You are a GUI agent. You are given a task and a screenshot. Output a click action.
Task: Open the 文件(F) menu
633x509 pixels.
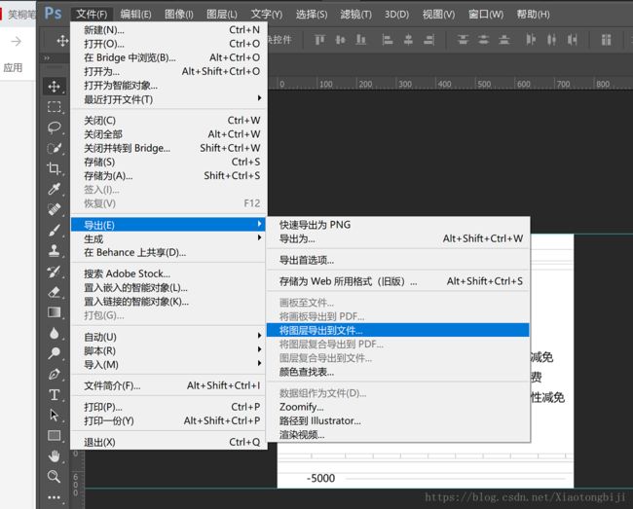tap(92, 15)
